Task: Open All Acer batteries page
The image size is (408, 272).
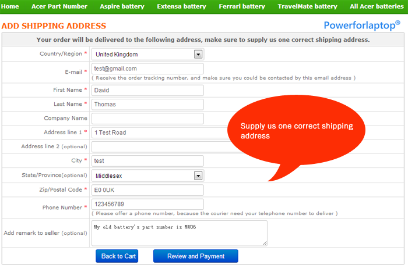Action: tap(376, 6)
